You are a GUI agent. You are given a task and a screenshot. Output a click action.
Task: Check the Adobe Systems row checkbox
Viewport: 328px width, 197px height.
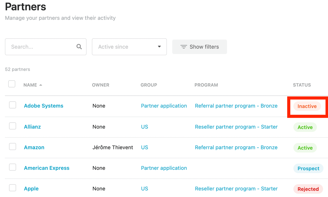point(13,105)
